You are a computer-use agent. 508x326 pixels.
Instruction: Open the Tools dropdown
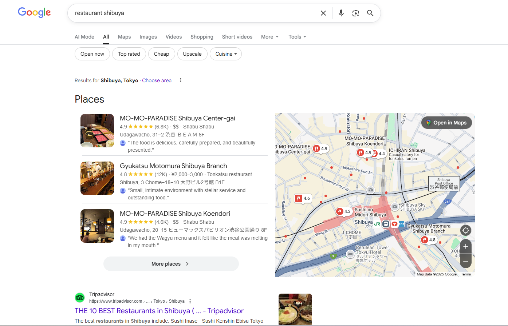tap(297, 37)
